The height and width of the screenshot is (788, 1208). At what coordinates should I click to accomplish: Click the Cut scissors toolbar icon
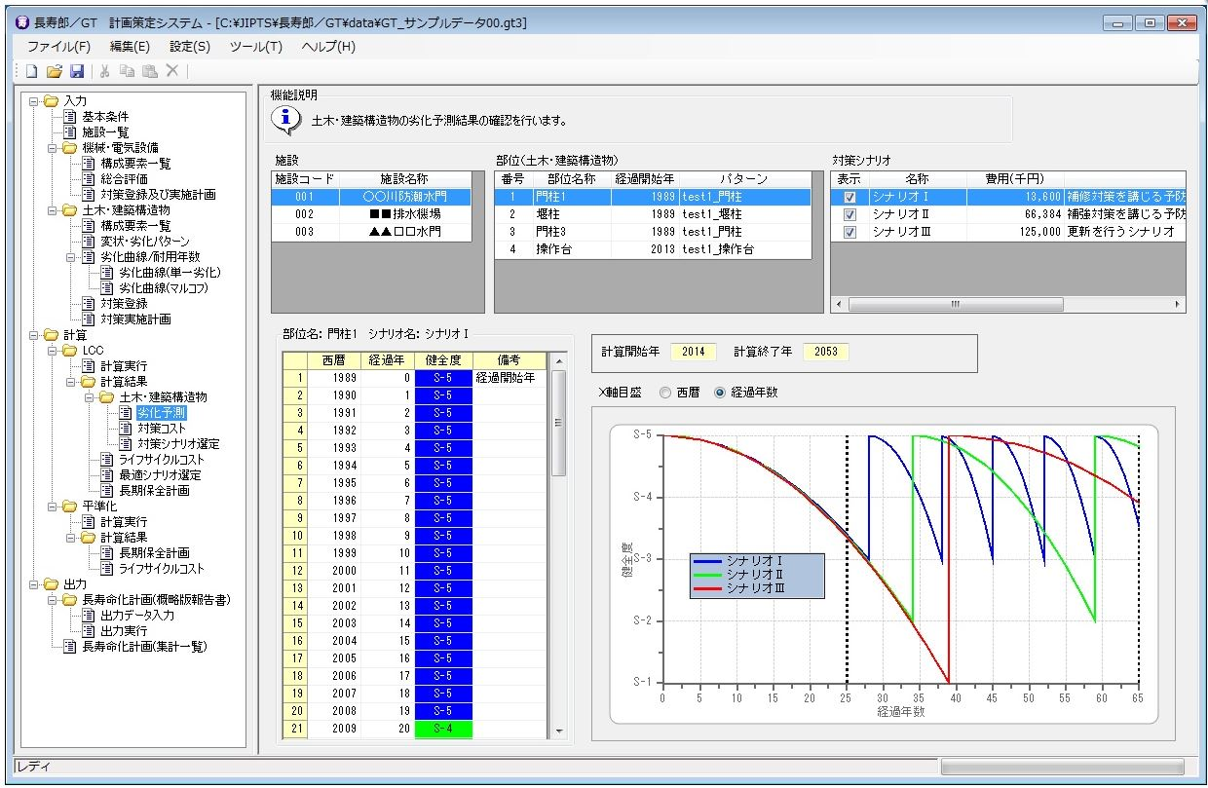pos(105,71)
